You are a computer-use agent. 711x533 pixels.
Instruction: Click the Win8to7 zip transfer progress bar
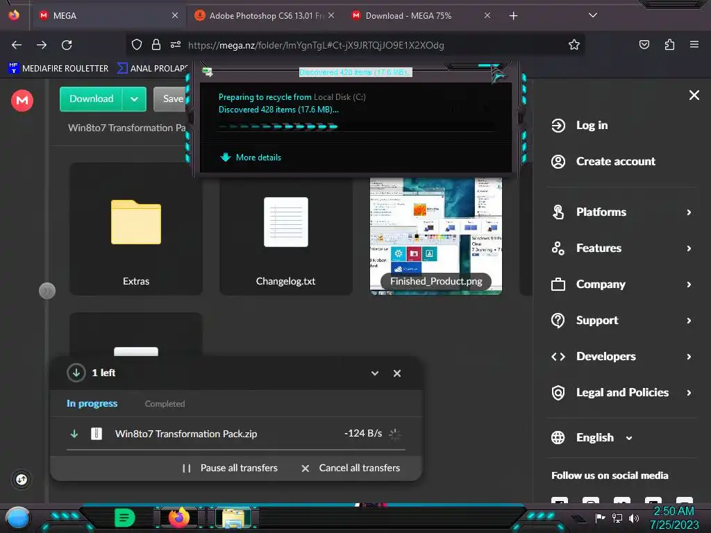click(x=236, y=450)
